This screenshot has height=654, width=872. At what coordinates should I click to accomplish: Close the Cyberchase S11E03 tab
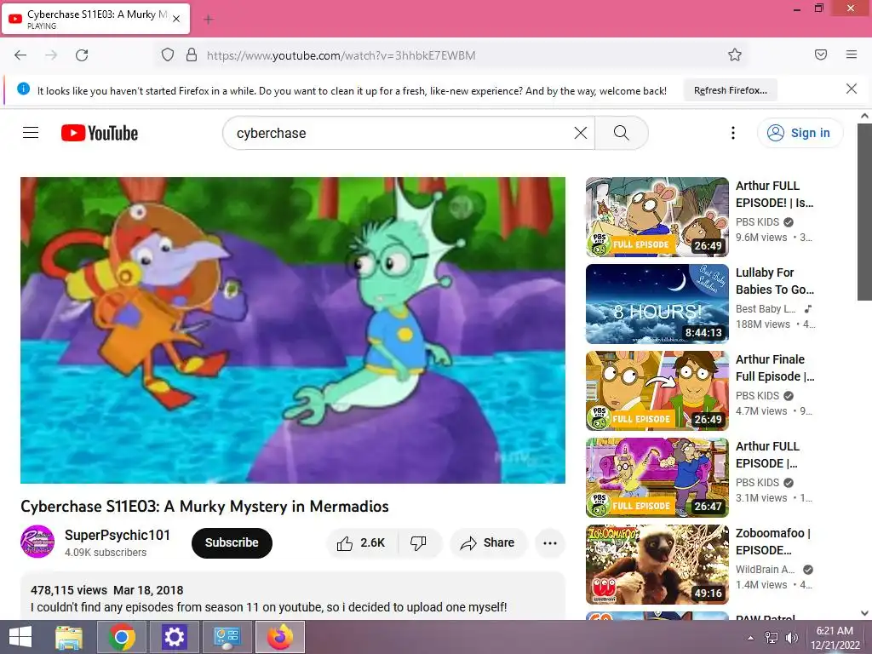(x=176, y=19)
